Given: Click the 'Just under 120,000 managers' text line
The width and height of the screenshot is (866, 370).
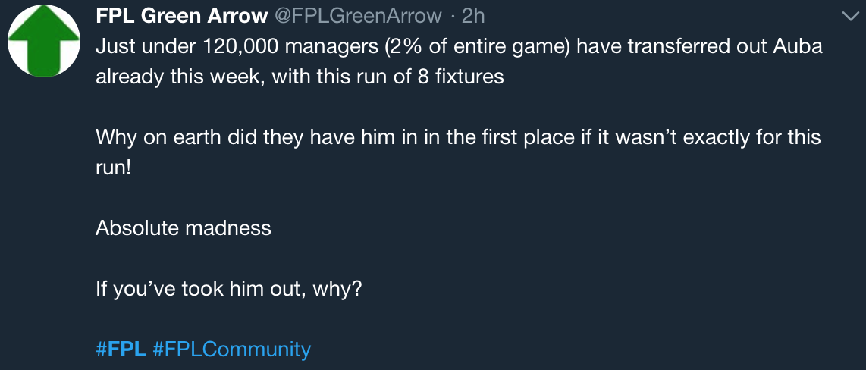Looking at the screenshot, I should tap(459, 47).
